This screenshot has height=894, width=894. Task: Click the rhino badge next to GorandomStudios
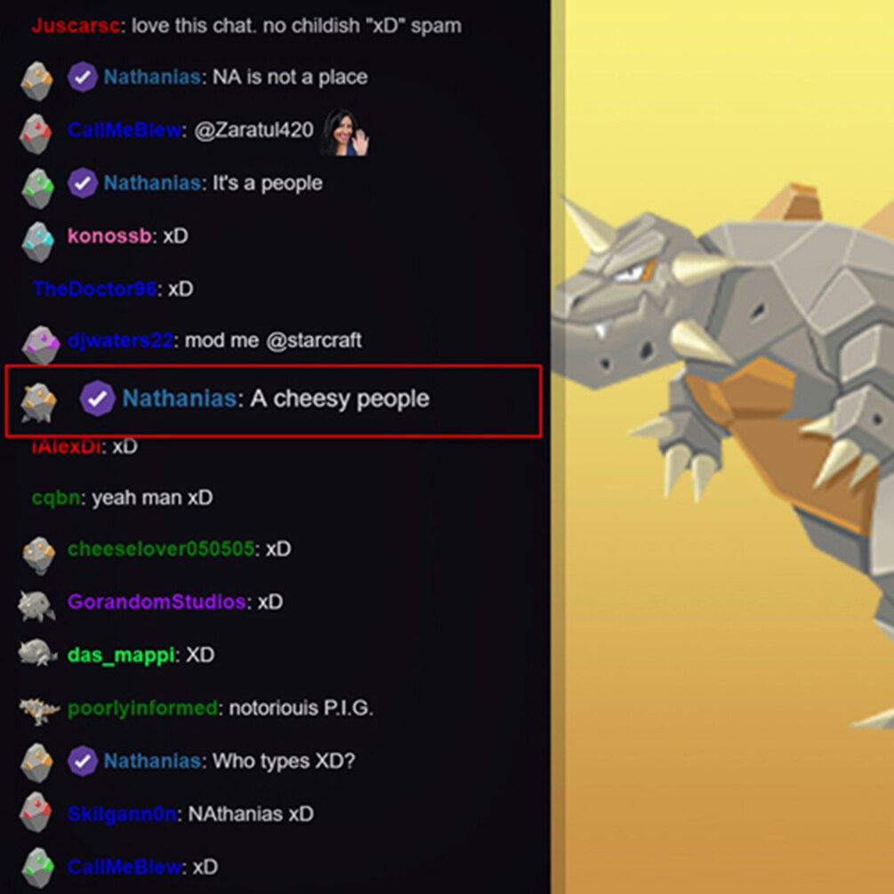pos(36,606)
